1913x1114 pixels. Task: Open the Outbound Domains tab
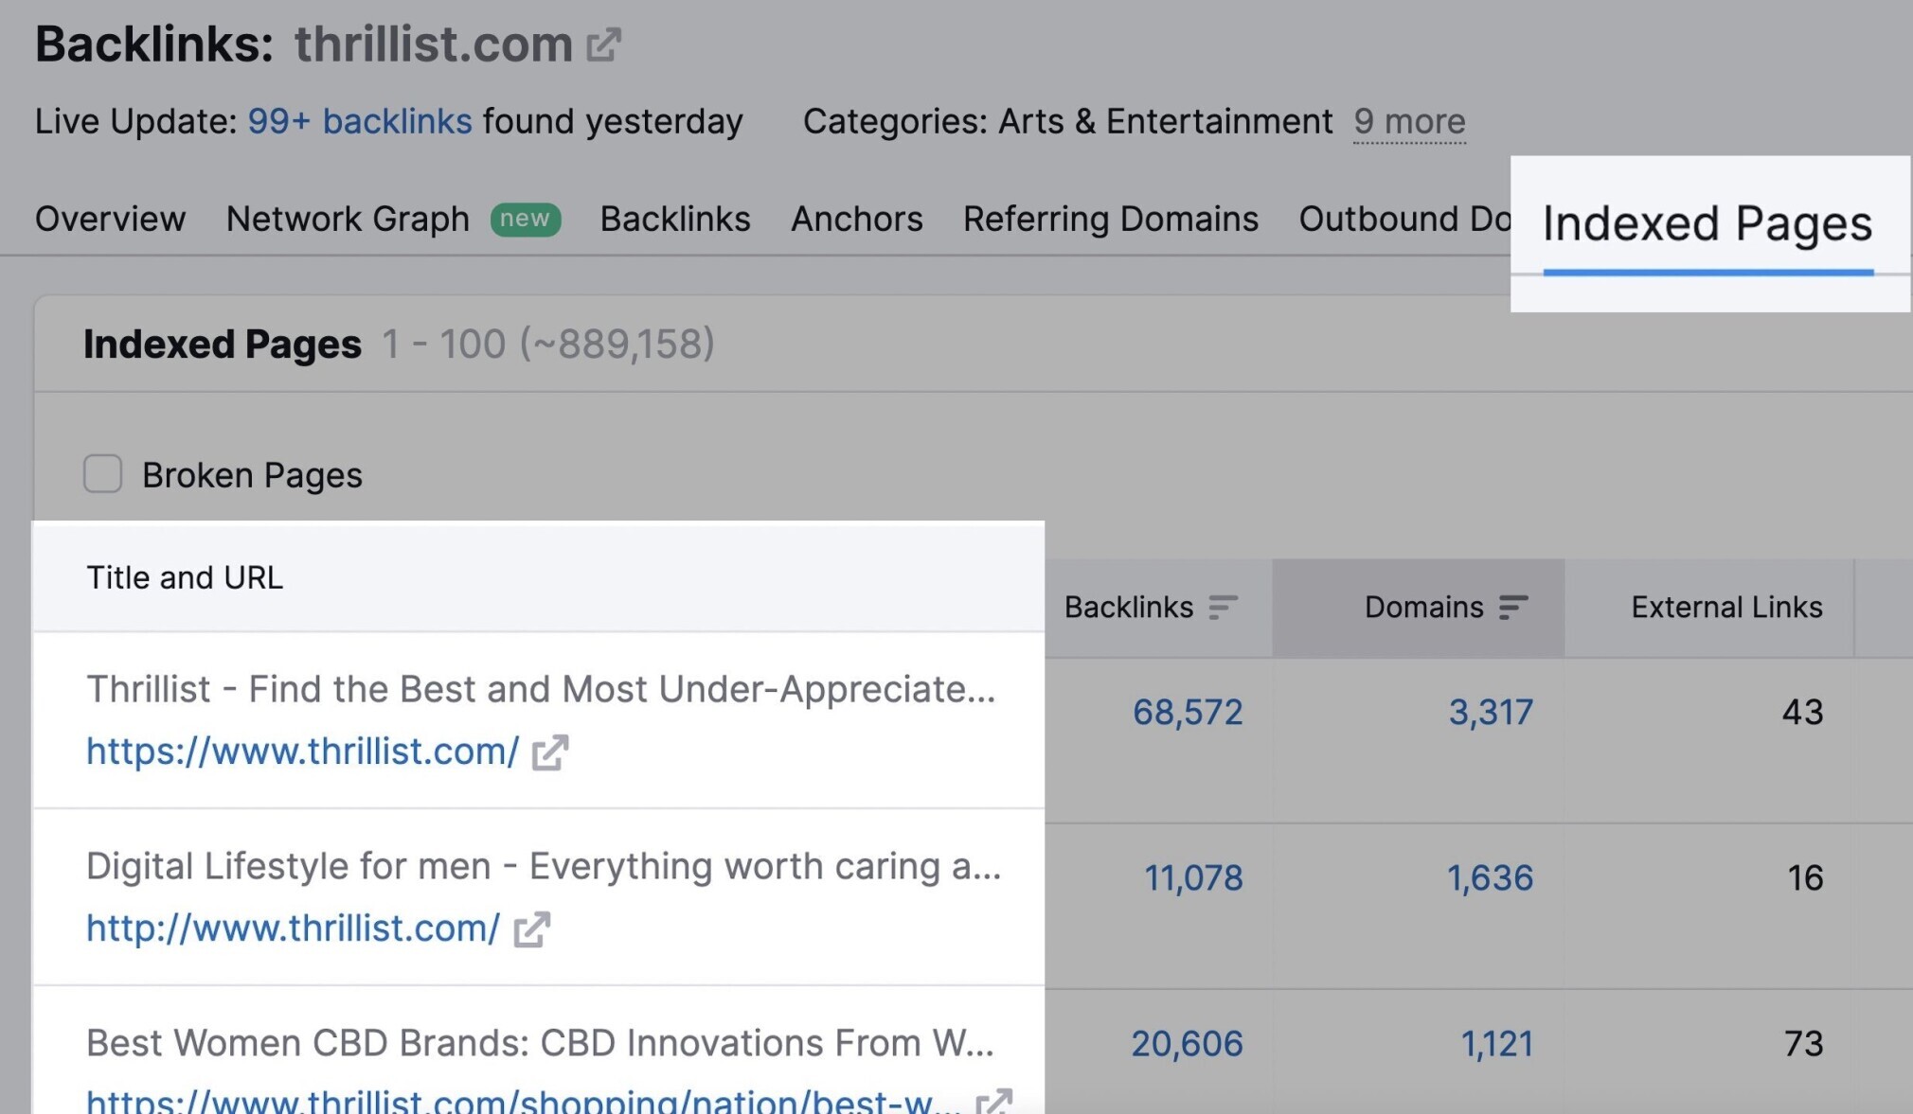pos(1404,219)
